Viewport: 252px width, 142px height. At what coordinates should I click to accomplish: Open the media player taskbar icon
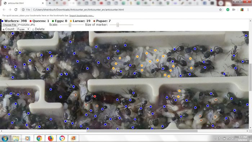tap(27, 138)
